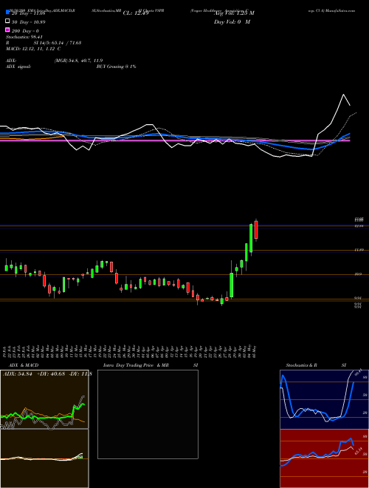
Task: Click the 'ADX & MACD' panel title
Action: tap(24, 365)
